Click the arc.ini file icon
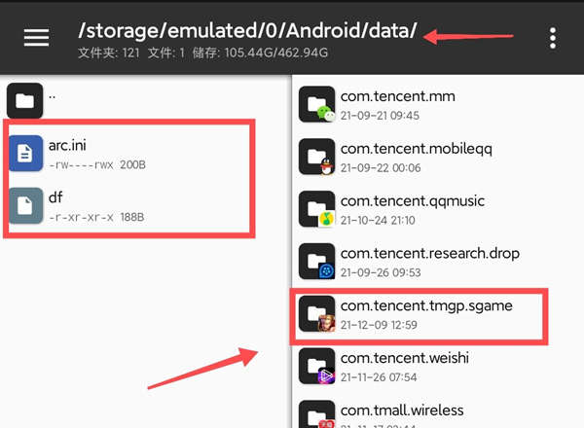 point(25,153)
